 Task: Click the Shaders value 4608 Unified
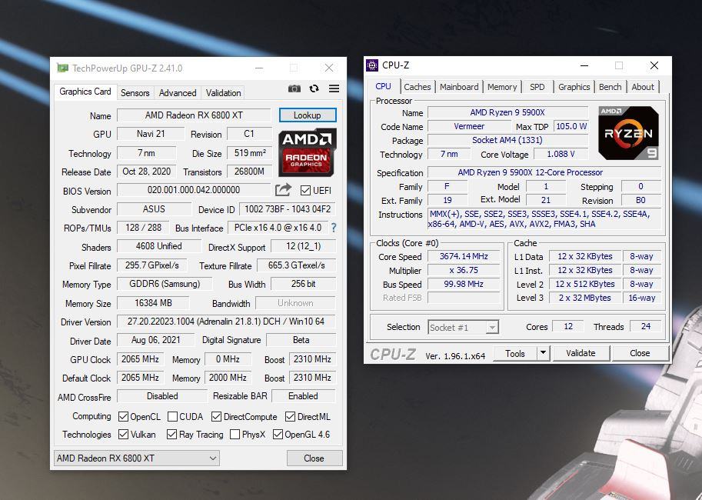point(159,246)
